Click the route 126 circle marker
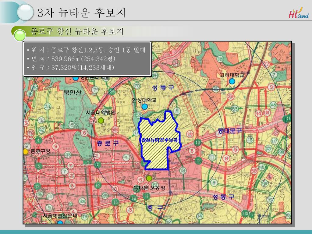This screenshot has width=312, height=234. [x=82, y=201]
